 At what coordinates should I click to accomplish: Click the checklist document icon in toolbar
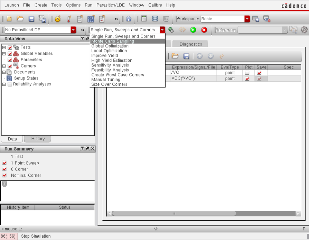tap(102, 19)
